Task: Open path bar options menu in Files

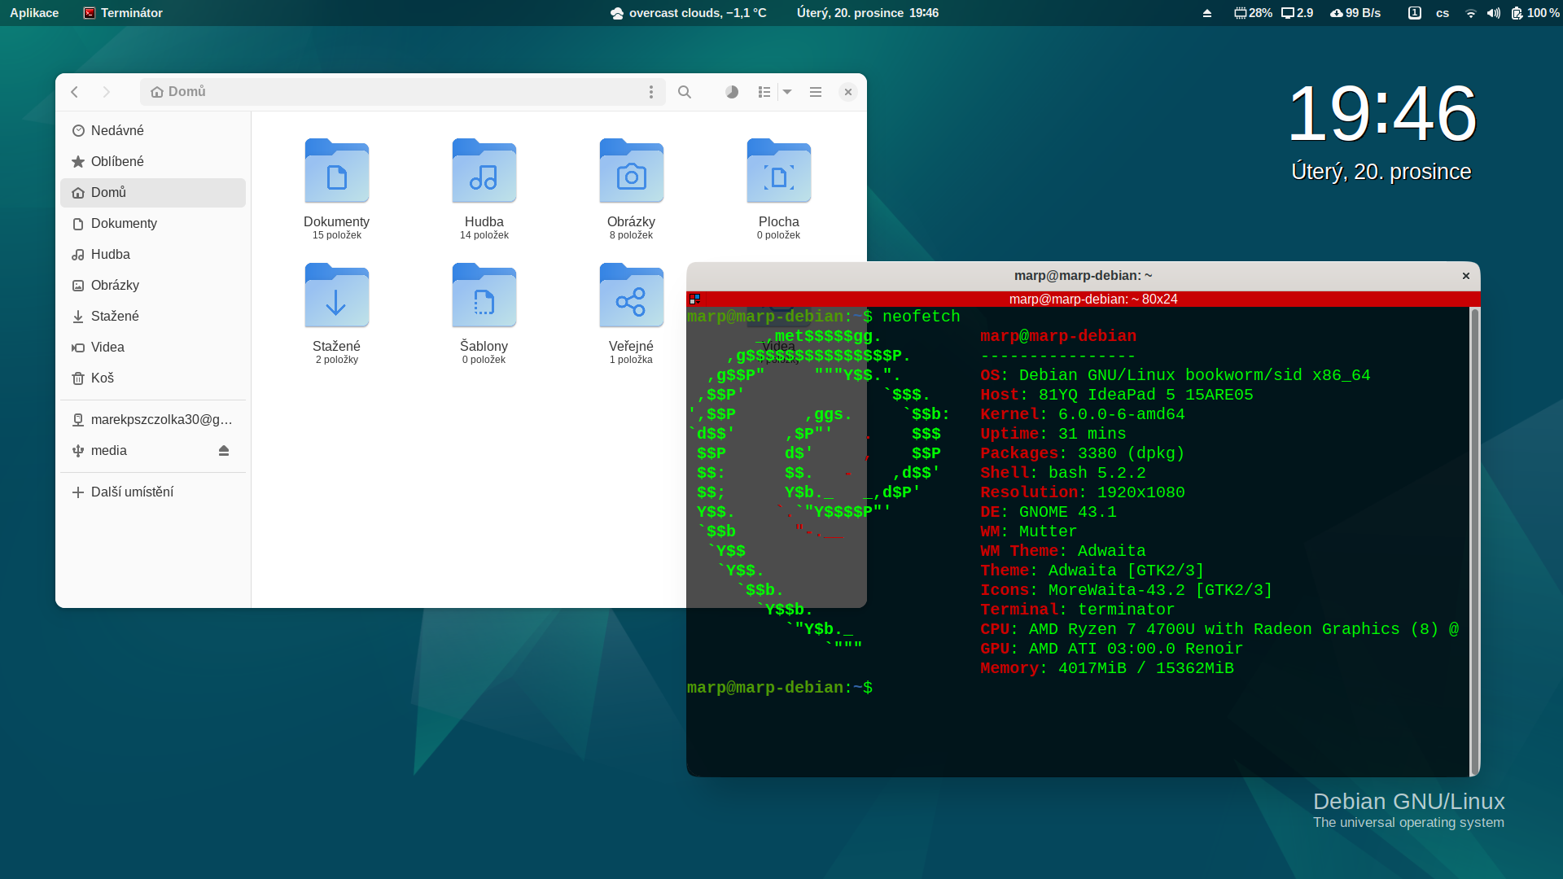Action: 651,92
